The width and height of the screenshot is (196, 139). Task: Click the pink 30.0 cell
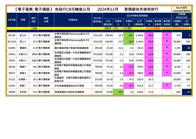[x=149, y=48]
